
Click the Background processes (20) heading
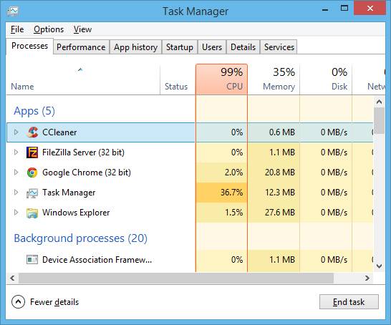(x=80, y=238)
